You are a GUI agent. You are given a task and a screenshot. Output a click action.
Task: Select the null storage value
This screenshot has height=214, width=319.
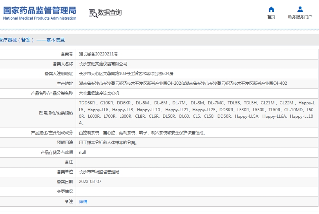click(x=82, y=152)
